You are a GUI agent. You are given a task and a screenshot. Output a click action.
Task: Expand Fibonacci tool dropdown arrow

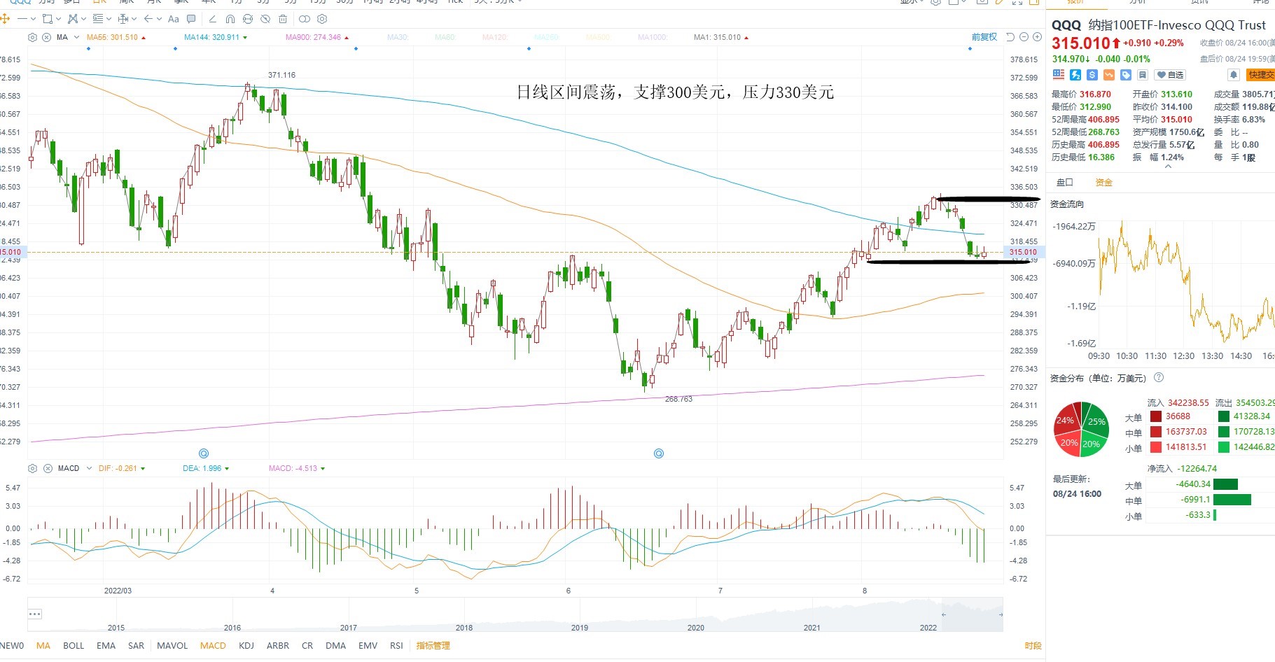point(109,19)
